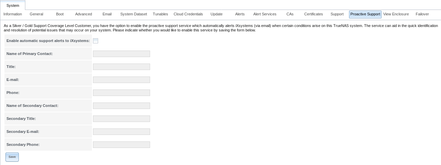
Task: Click the Silver / Gold Support description paragraph
Action: tap(220, 28)
